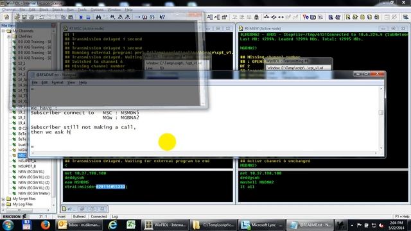
Task: Select the MSUPD7_B channel file
Action: coord(27,166)
